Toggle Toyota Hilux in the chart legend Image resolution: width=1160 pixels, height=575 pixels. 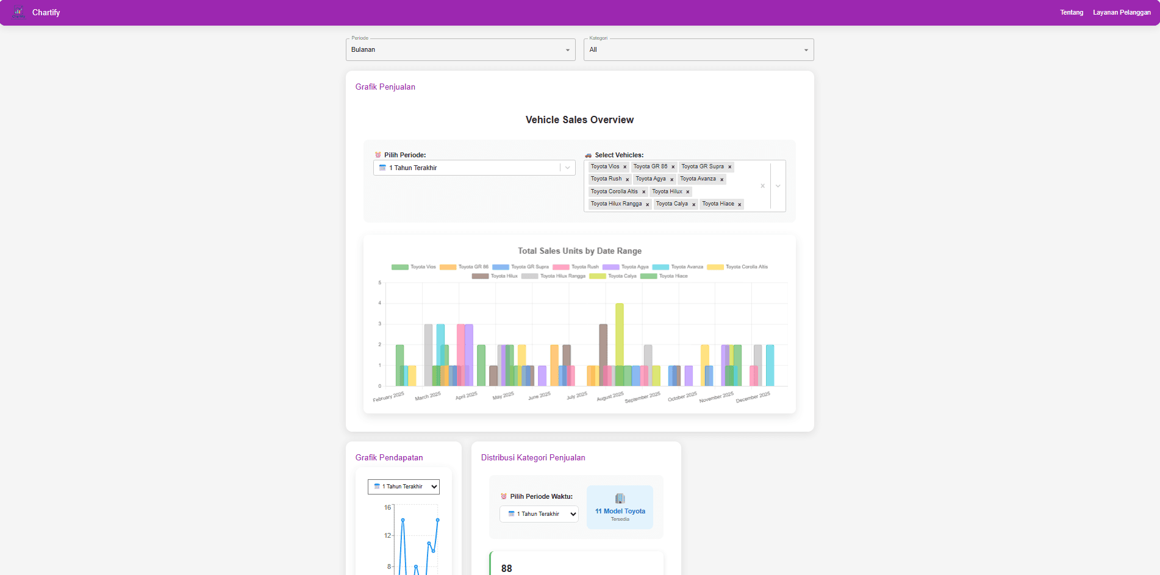click(495, 276)
